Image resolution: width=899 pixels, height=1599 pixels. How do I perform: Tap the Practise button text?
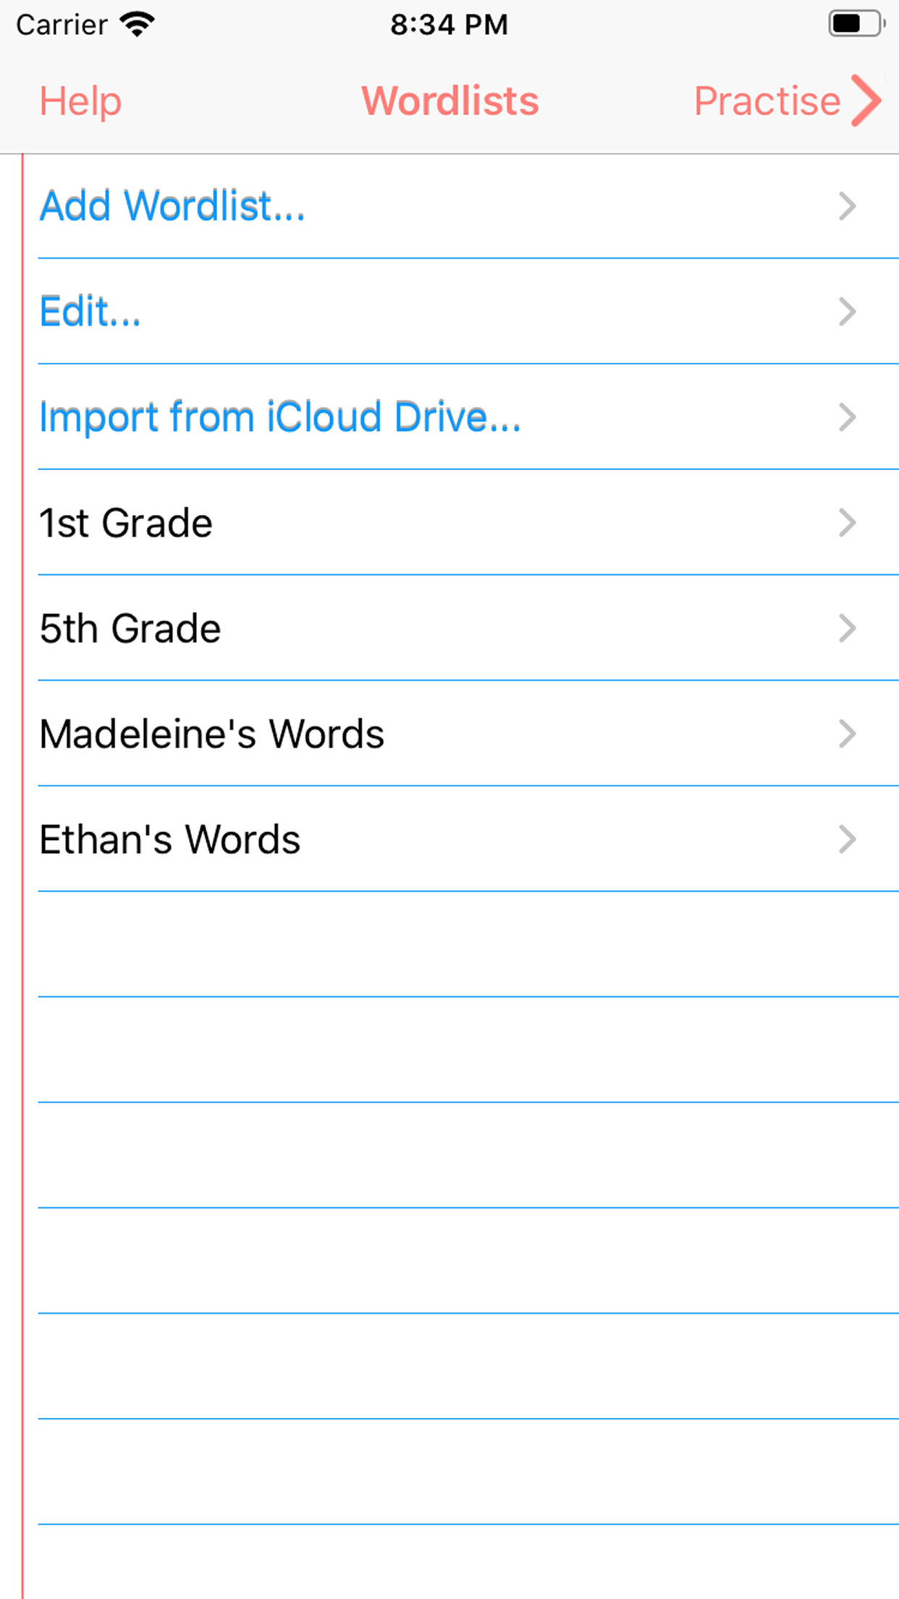(767, 101)
